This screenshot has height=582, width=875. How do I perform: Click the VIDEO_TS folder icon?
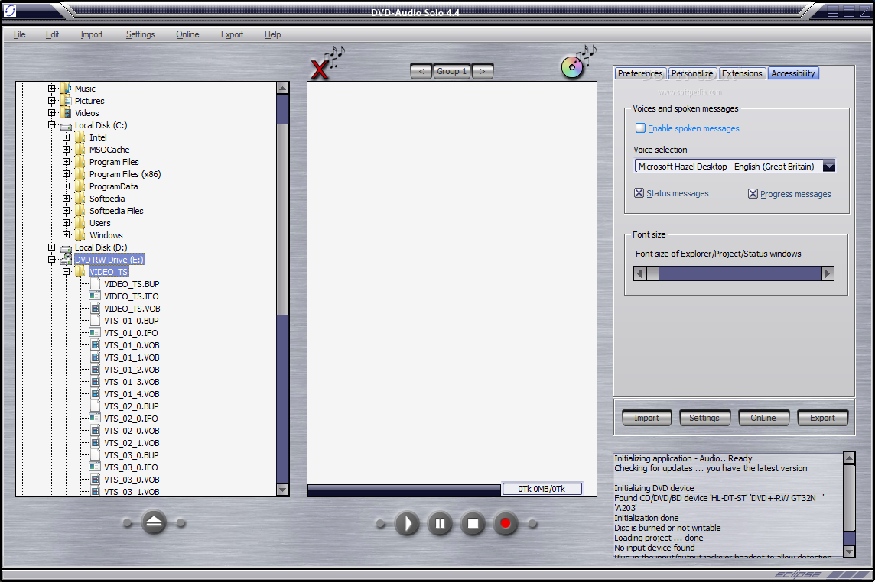[x=80, y=272]
